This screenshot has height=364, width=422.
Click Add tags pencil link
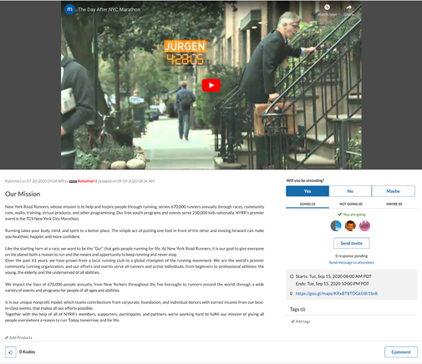tap(301, 321)
